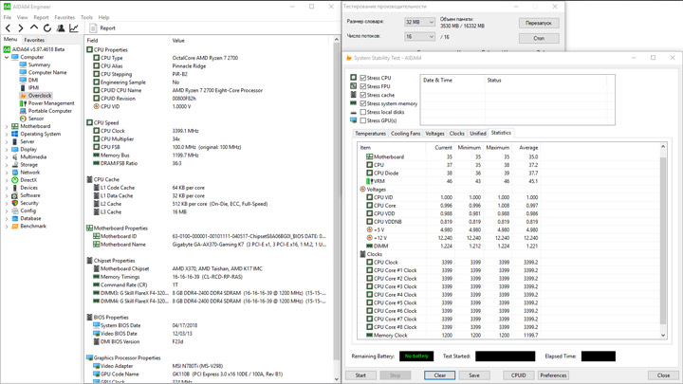The height and width of the screenshot is (384, 683).
Task: Click the user profile toolbar icon
Action: click(61, 28)
